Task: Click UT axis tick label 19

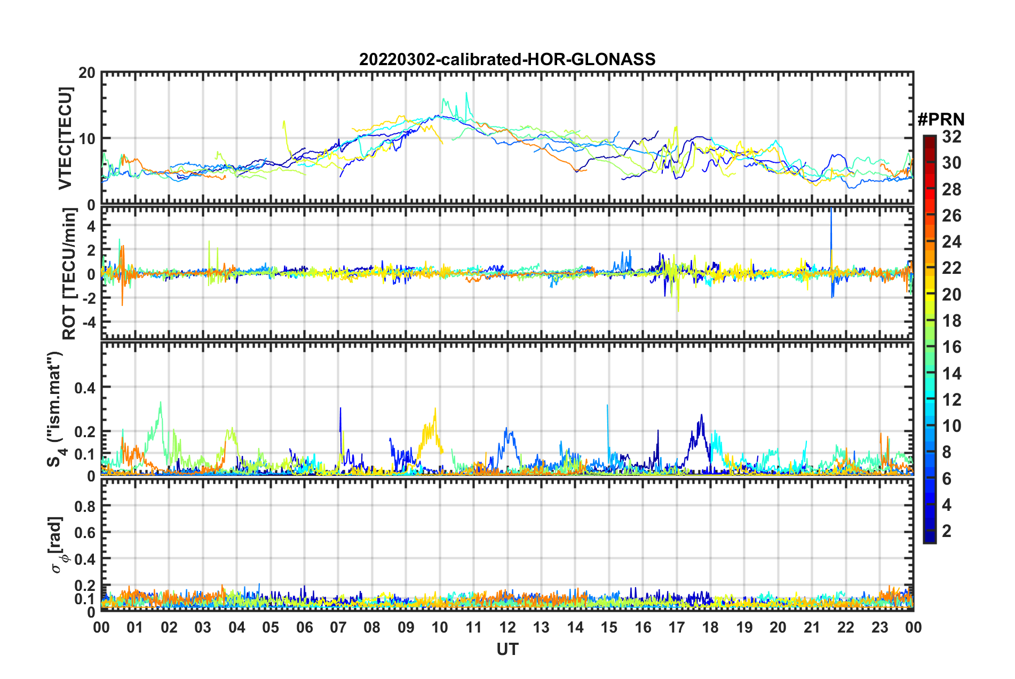Action: click(744, 627)
